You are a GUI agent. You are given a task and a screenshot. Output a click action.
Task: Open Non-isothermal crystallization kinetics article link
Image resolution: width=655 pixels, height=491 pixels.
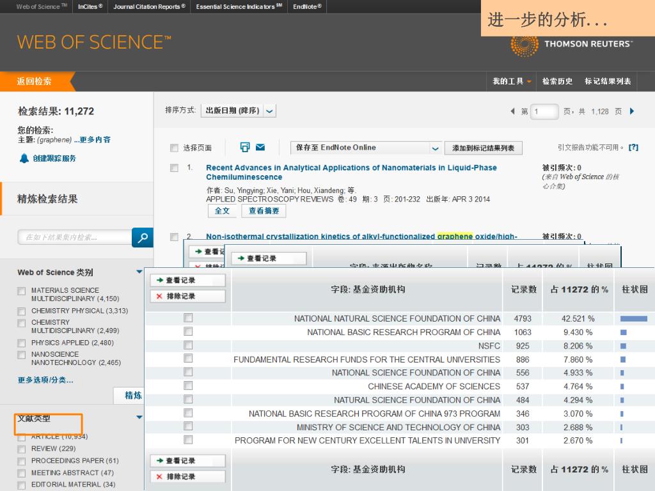pyautogui.click(x=361, y=237)
